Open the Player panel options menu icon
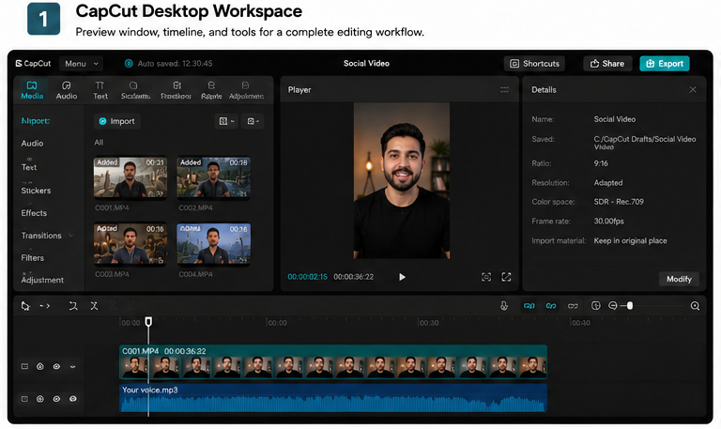This screenshot has height=429, width=721. pyautogui.click(x=504, y=90)
